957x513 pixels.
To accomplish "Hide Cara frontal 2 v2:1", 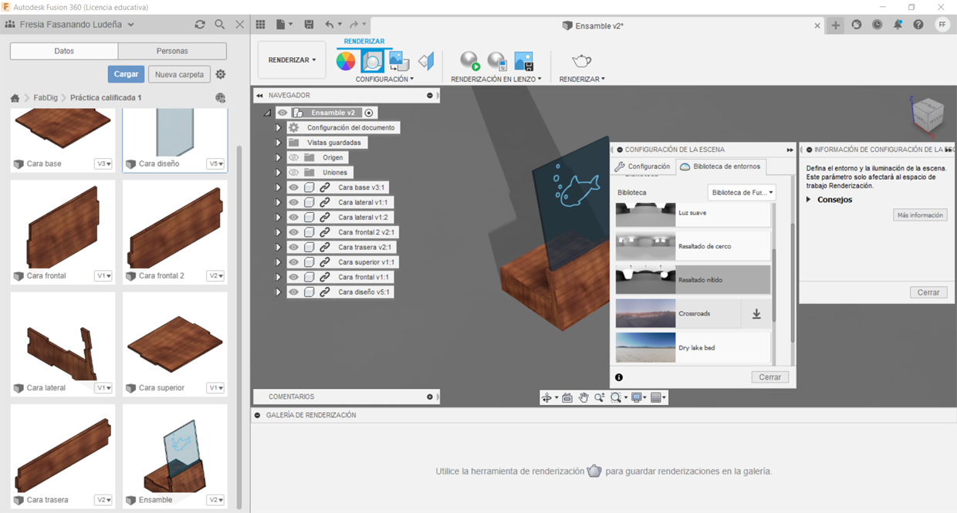I will 293,232.
